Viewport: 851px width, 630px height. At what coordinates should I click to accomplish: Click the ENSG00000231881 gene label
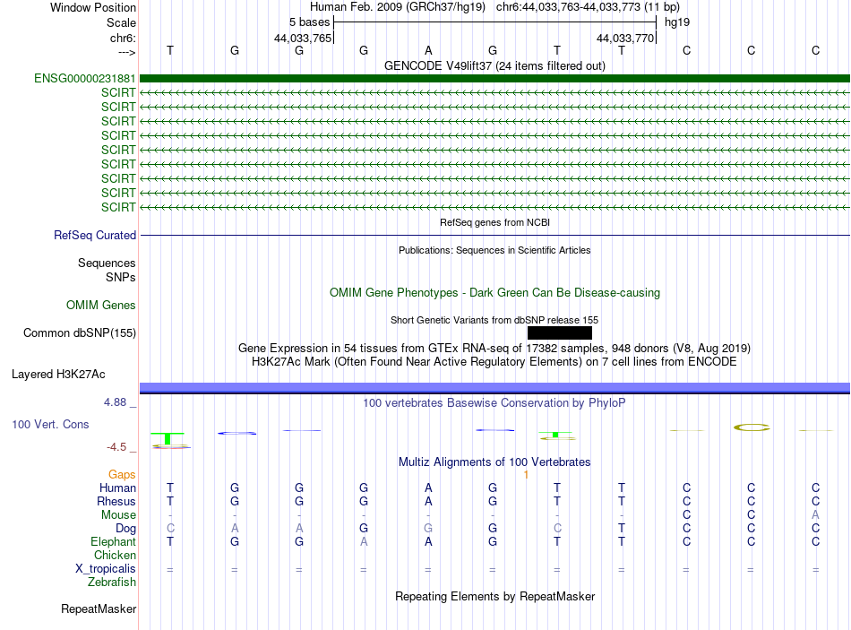(x=85, y=78)
